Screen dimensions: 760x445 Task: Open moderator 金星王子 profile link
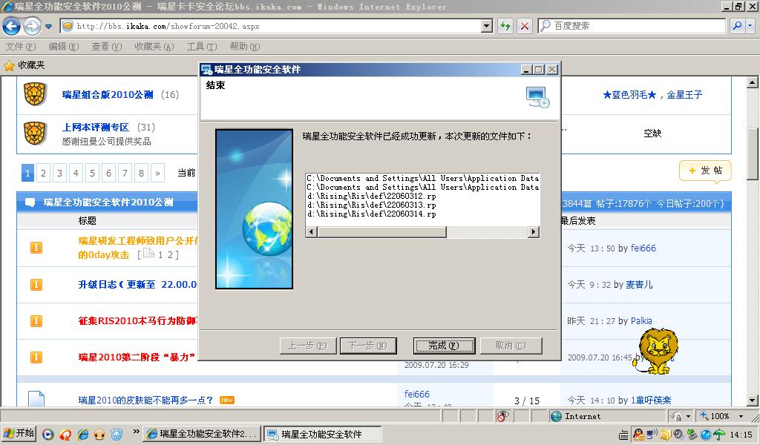684,95
